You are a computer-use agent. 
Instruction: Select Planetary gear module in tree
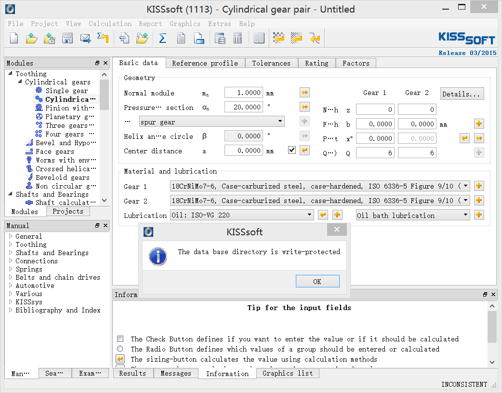point(66,117)
